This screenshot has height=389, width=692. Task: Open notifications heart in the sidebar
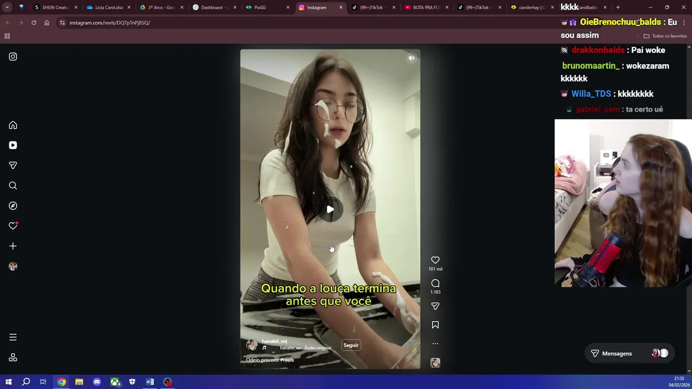[13, 226]
